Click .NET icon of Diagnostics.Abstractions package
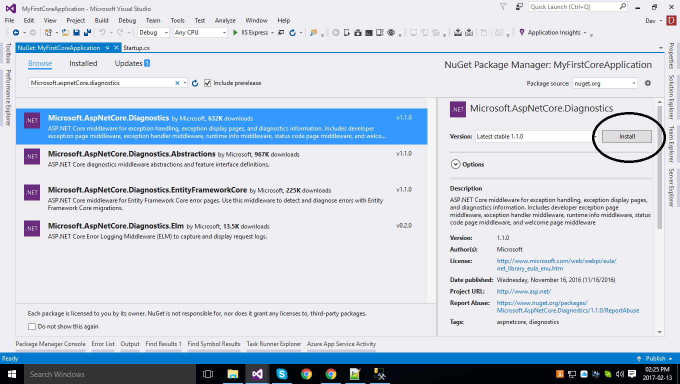 (x=32, y=156)
